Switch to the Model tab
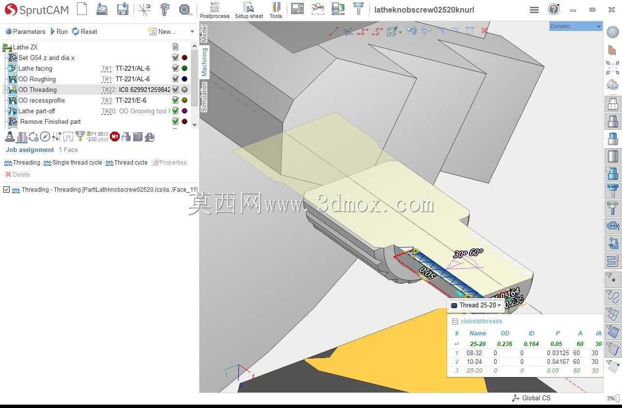The height and width of the screenshot is (408, 622). [204, 33]
